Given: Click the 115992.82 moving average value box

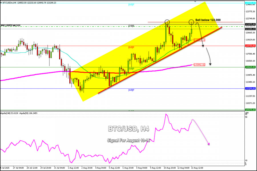Looking at the screenshot, I should point(200,65).
